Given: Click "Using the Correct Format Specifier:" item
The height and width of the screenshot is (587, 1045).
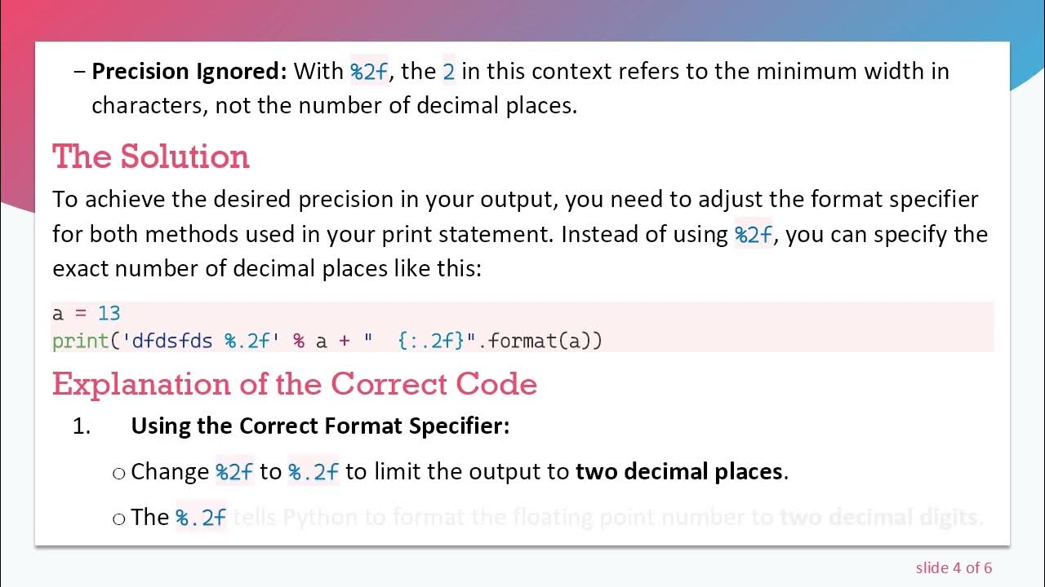Looking at the screenshot, I should click(x=320, y=426).
